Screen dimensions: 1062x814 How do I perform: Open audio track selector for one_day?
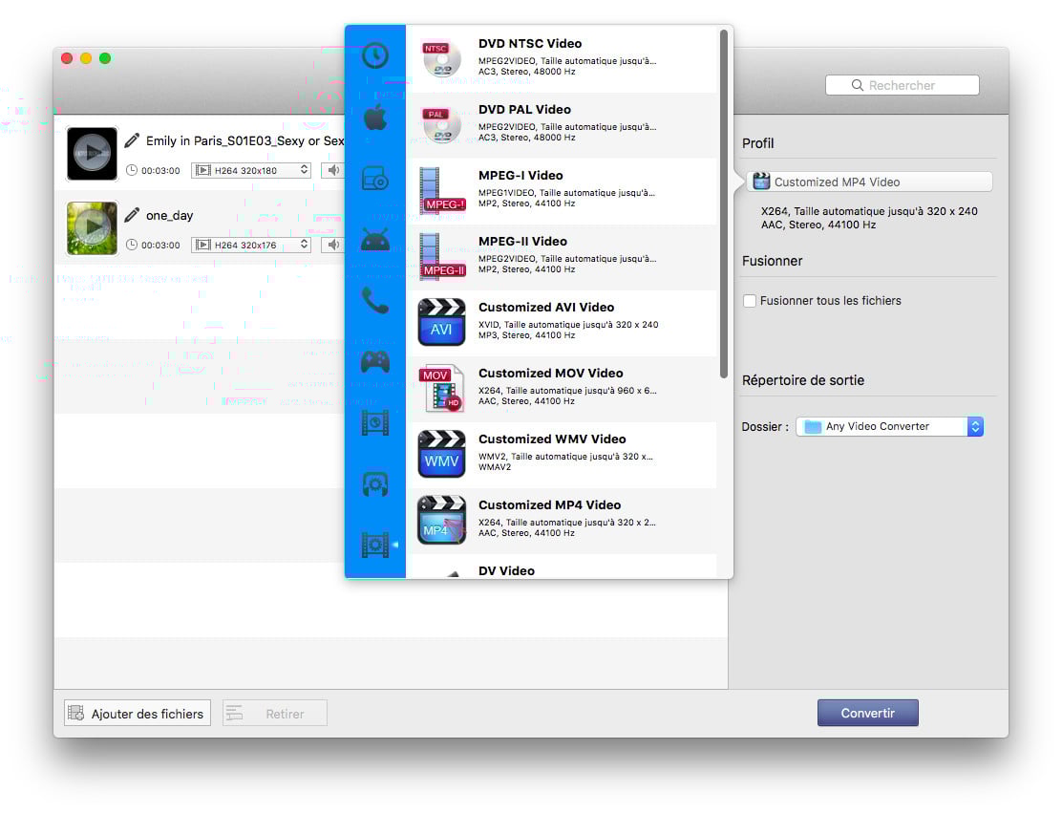click(332, 245)
